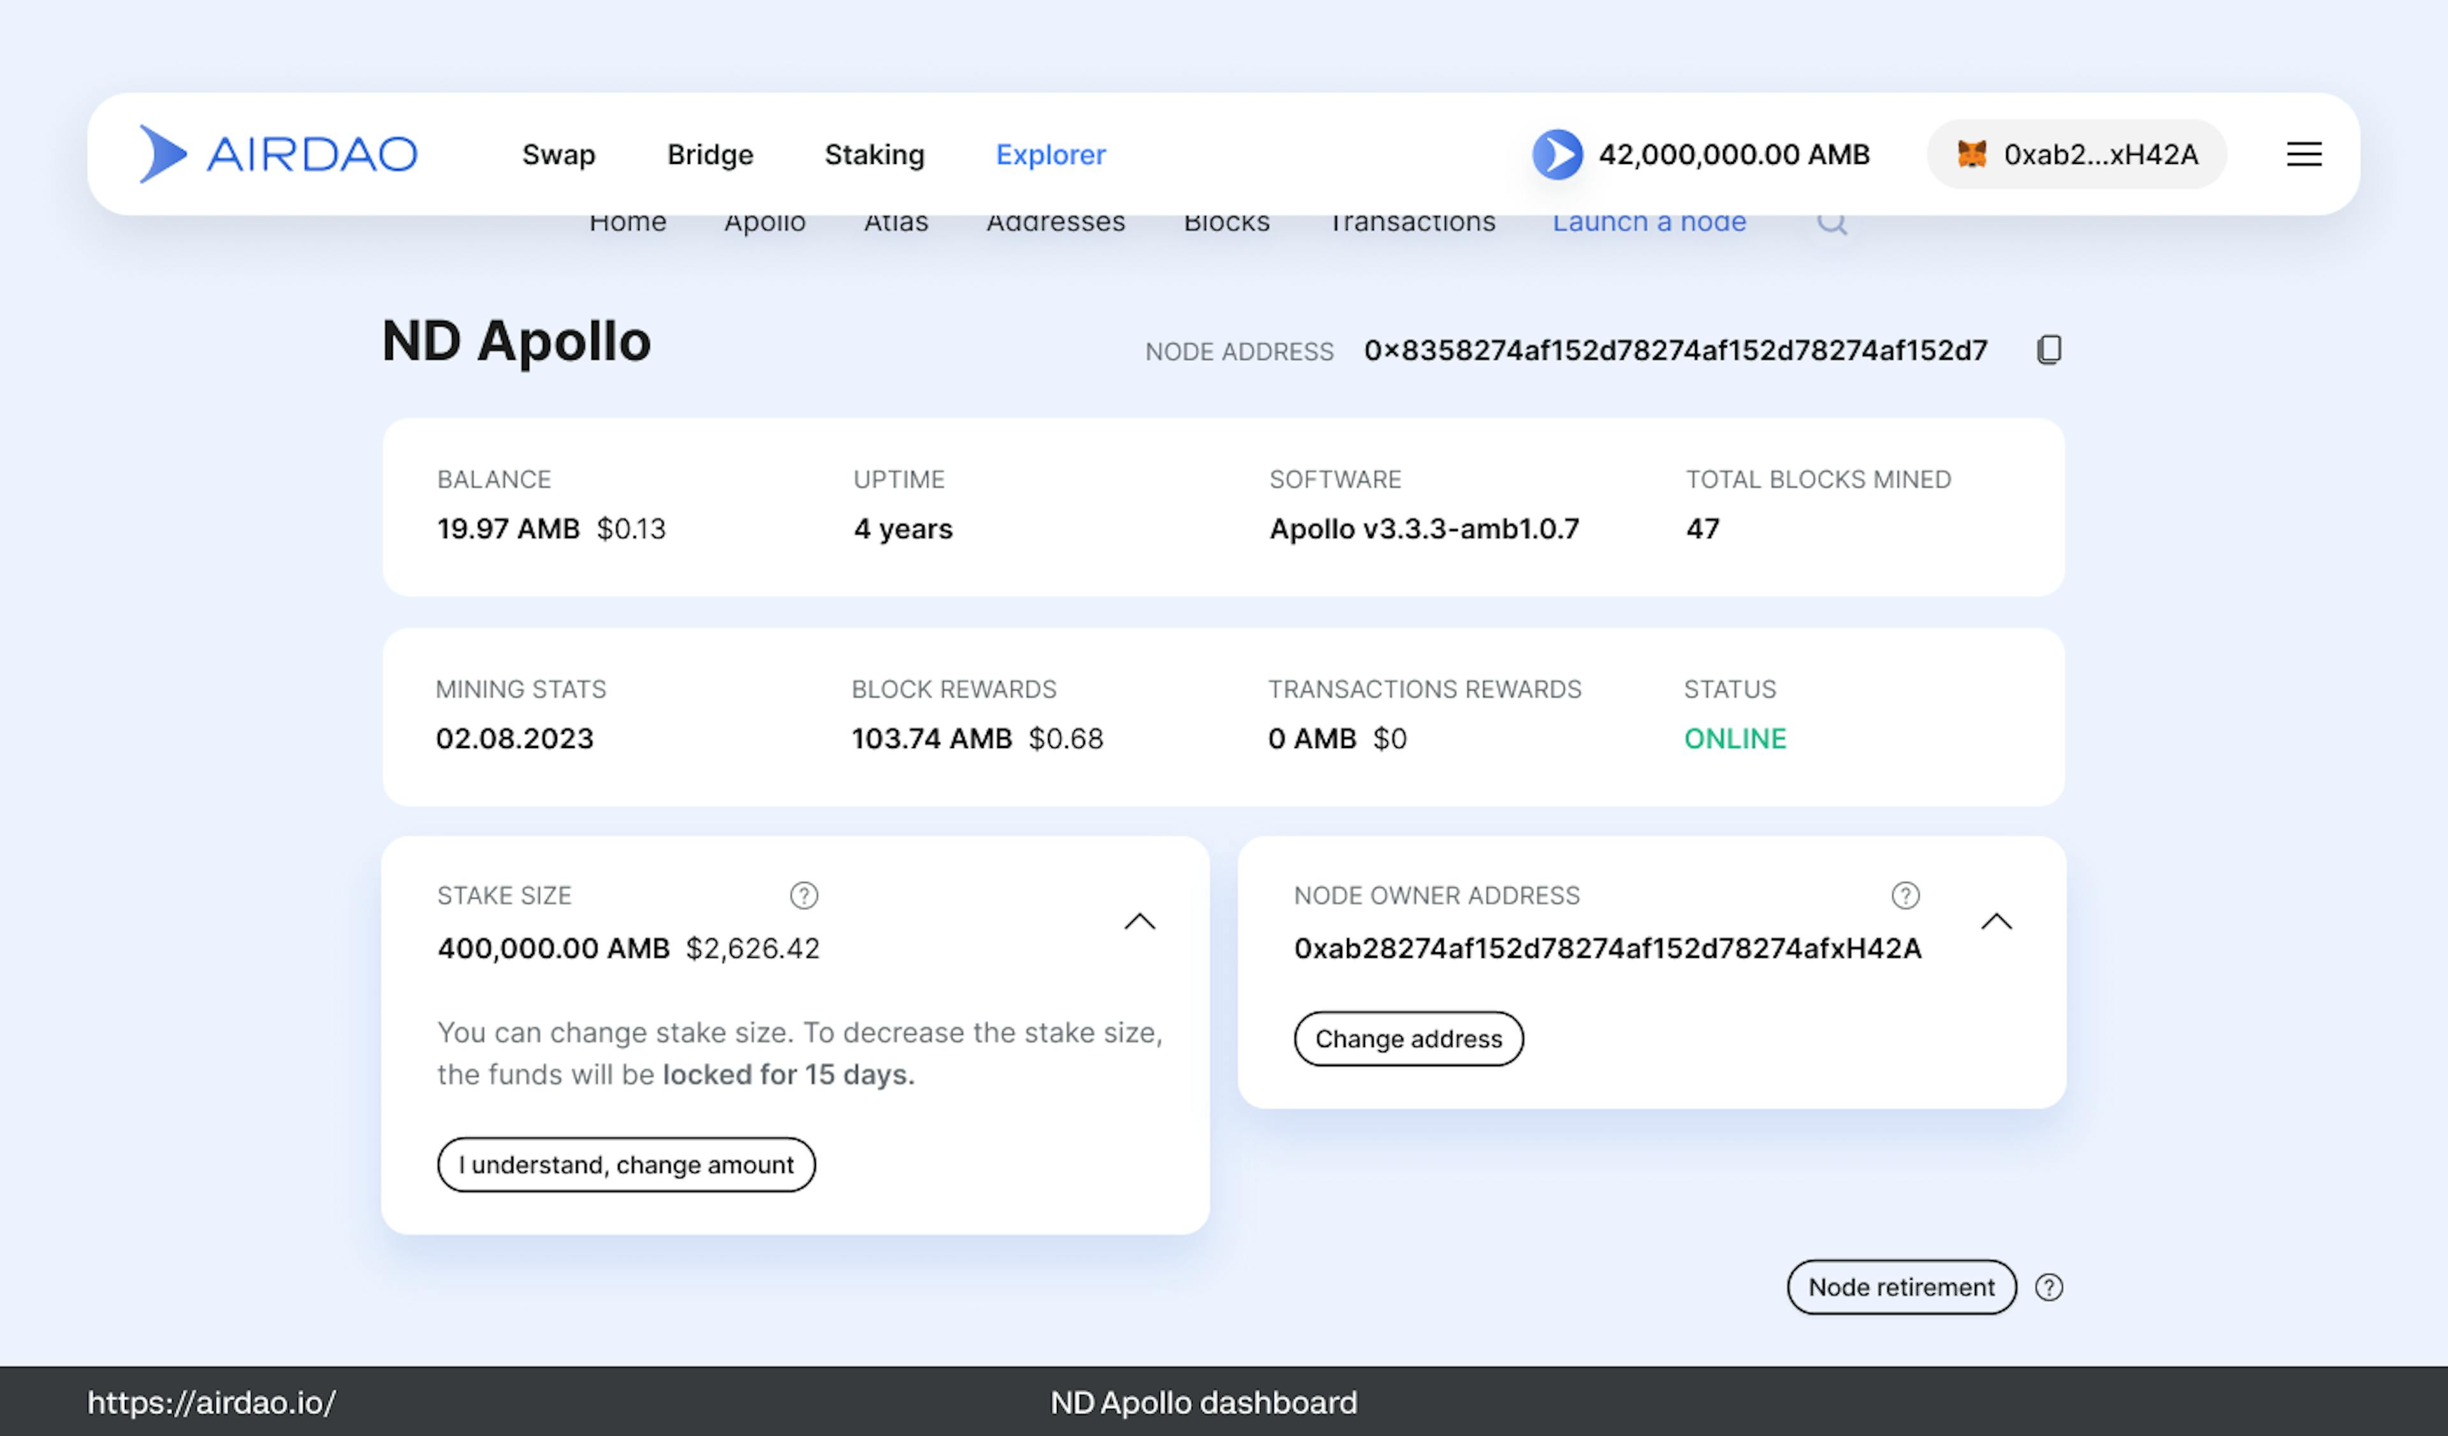Viewport: 2448px width, 1436px height.
Task: Click the AirDAO logo
Action: (x=279, y=154)
